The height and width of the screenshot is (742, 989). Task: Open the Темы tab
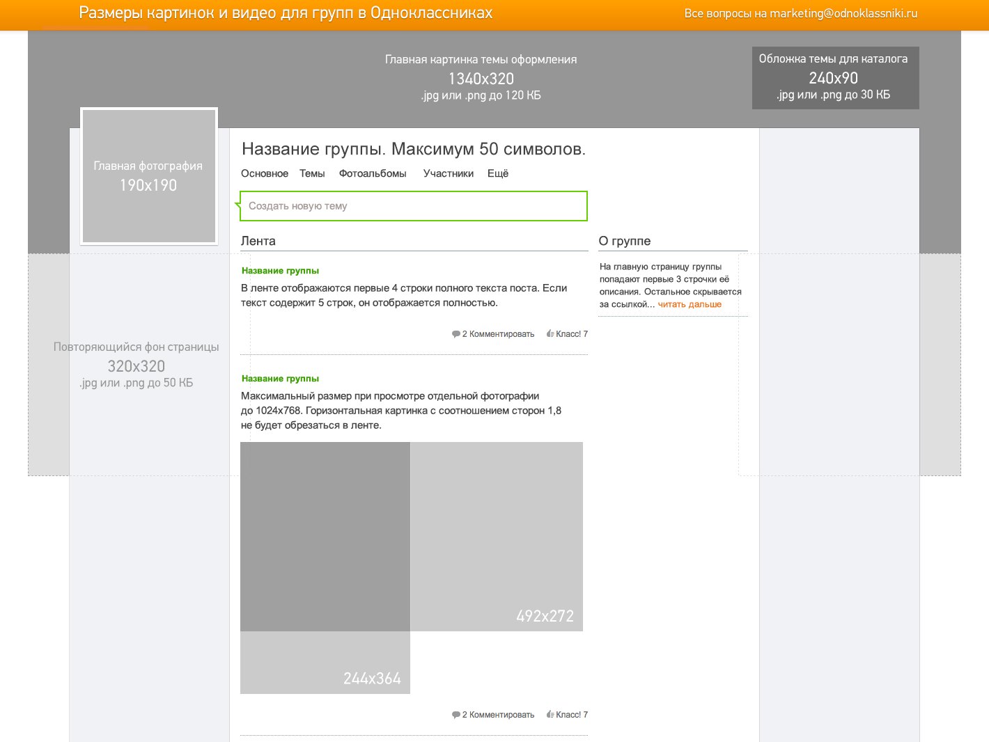tap(312, 173)
